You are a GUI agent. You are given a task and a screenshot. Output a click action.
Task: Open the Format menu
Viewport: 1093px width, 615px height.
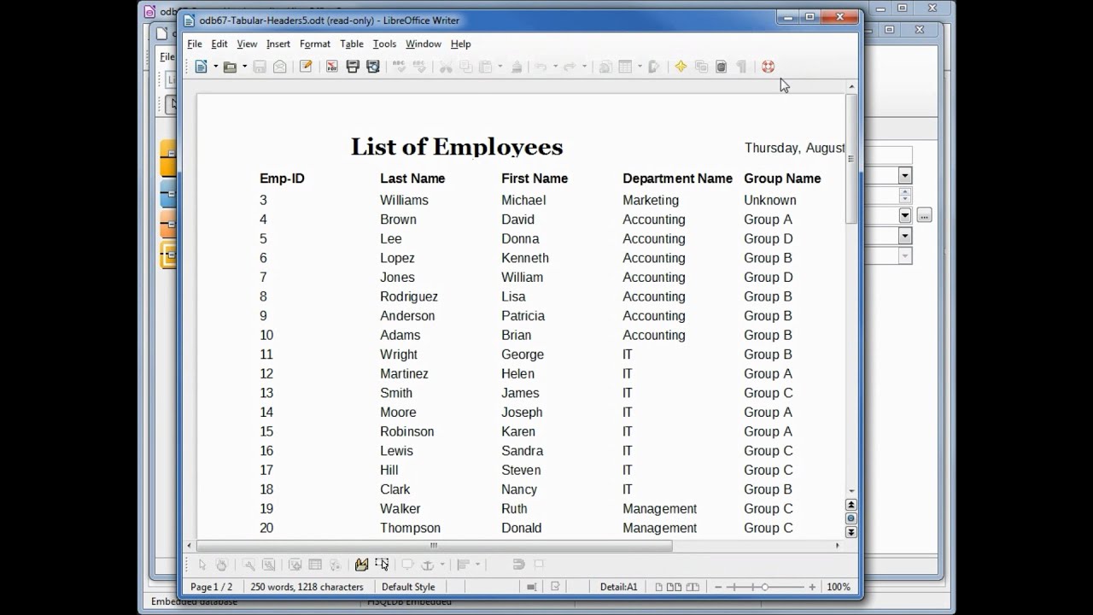315,44
